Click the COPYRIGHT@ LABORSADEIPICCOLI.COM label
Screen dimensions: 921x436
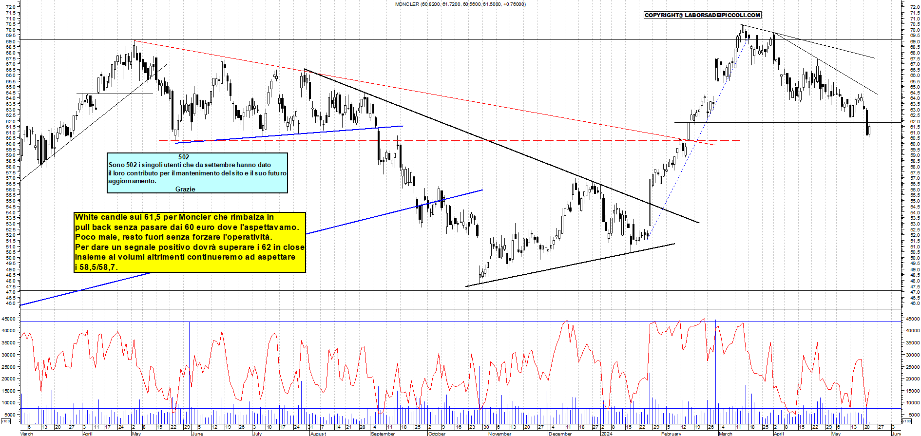coord(702,15)
